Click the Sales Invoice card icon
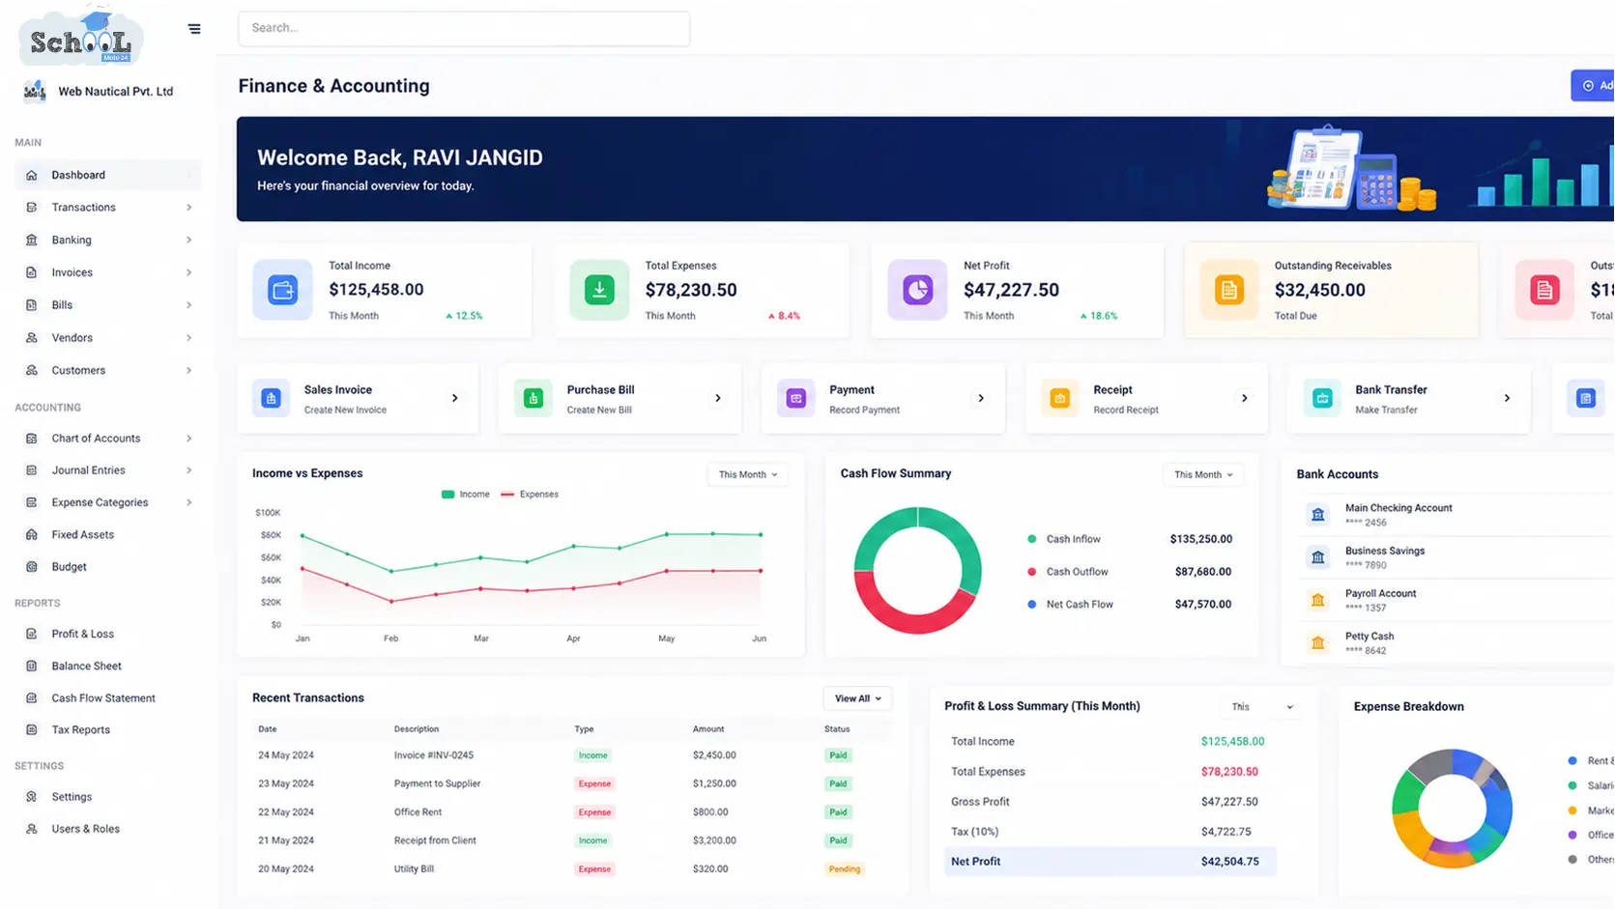Image resolution: width=1615 pixels, height=909 pixels. tap(272, 398)
